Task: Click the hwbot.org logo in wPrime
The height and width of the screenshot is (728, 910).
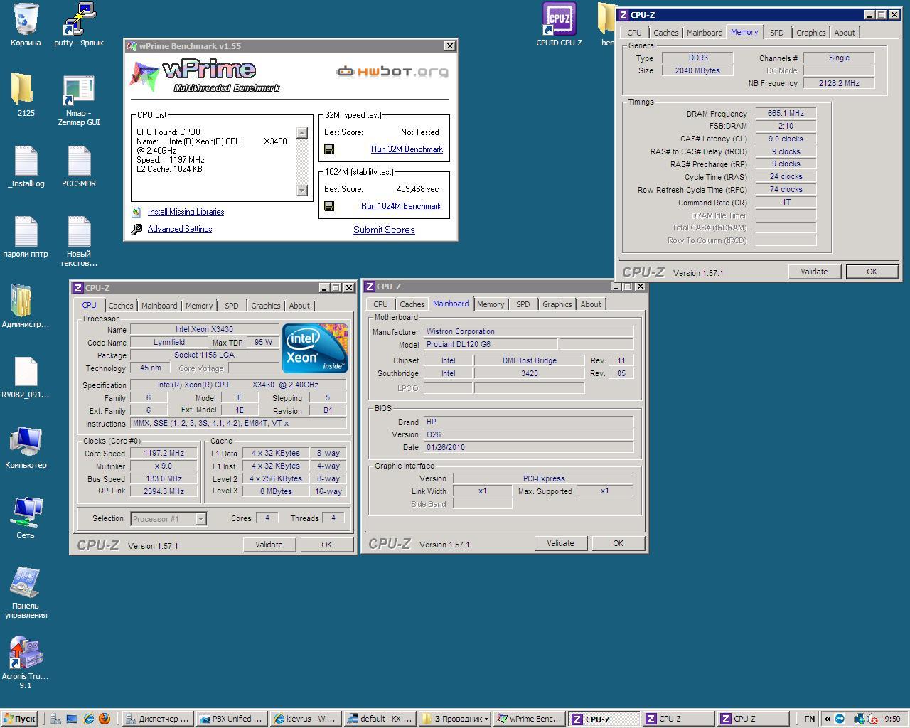Action: coord(392,71)
